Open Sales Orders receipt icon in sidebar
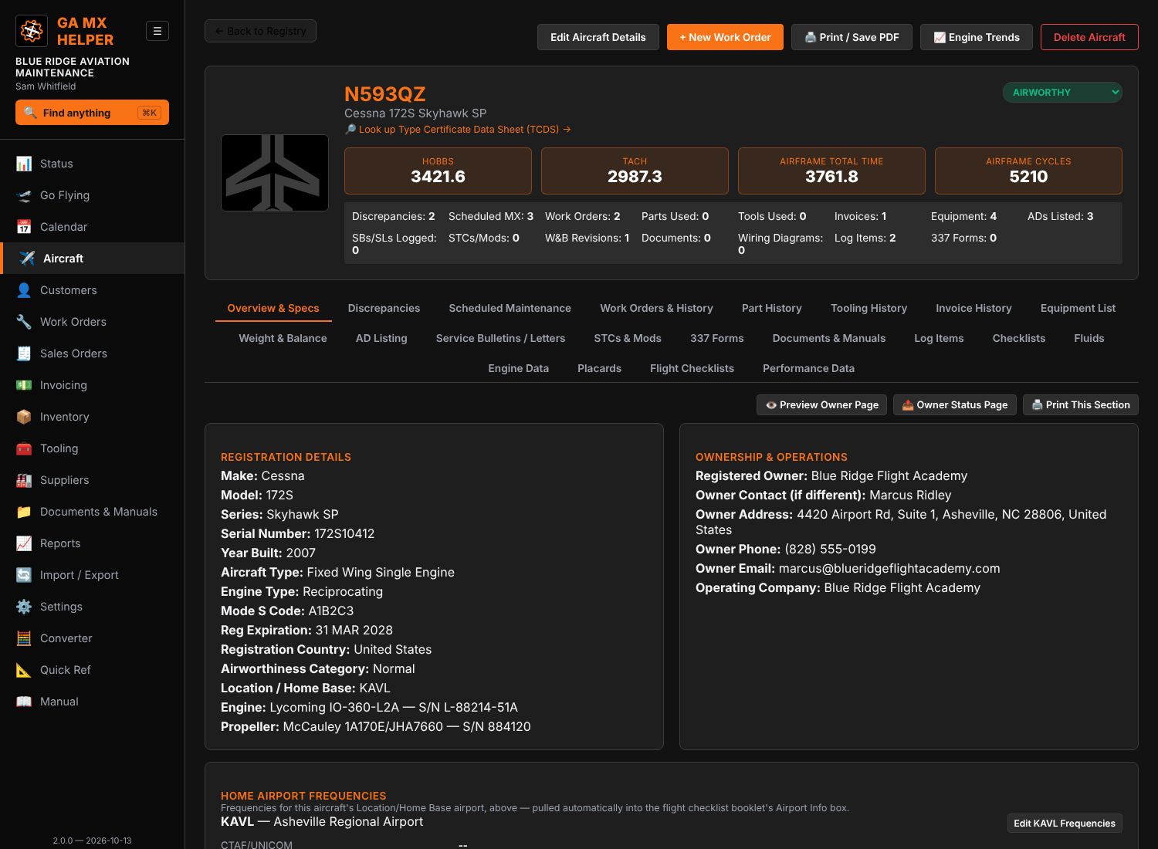Viewport: 1158px width, 849px height. [x=24, y=353]
